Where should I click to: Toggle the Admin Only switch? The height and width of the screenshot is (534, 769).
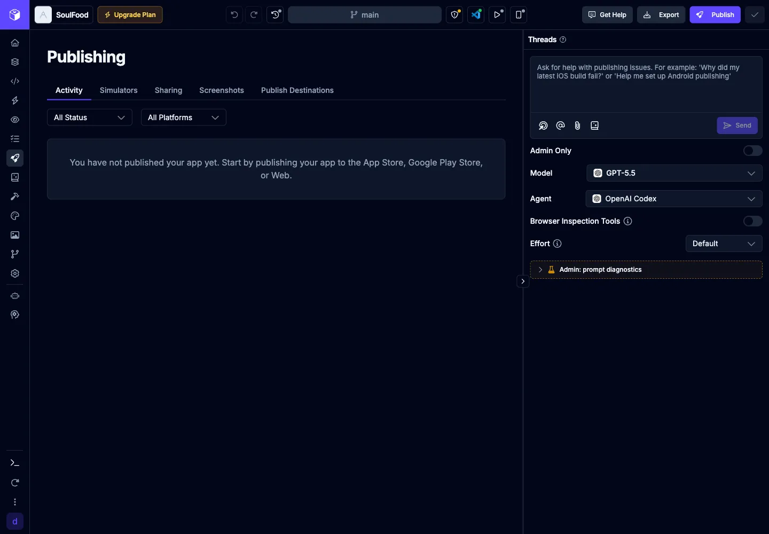click(753, 151)
